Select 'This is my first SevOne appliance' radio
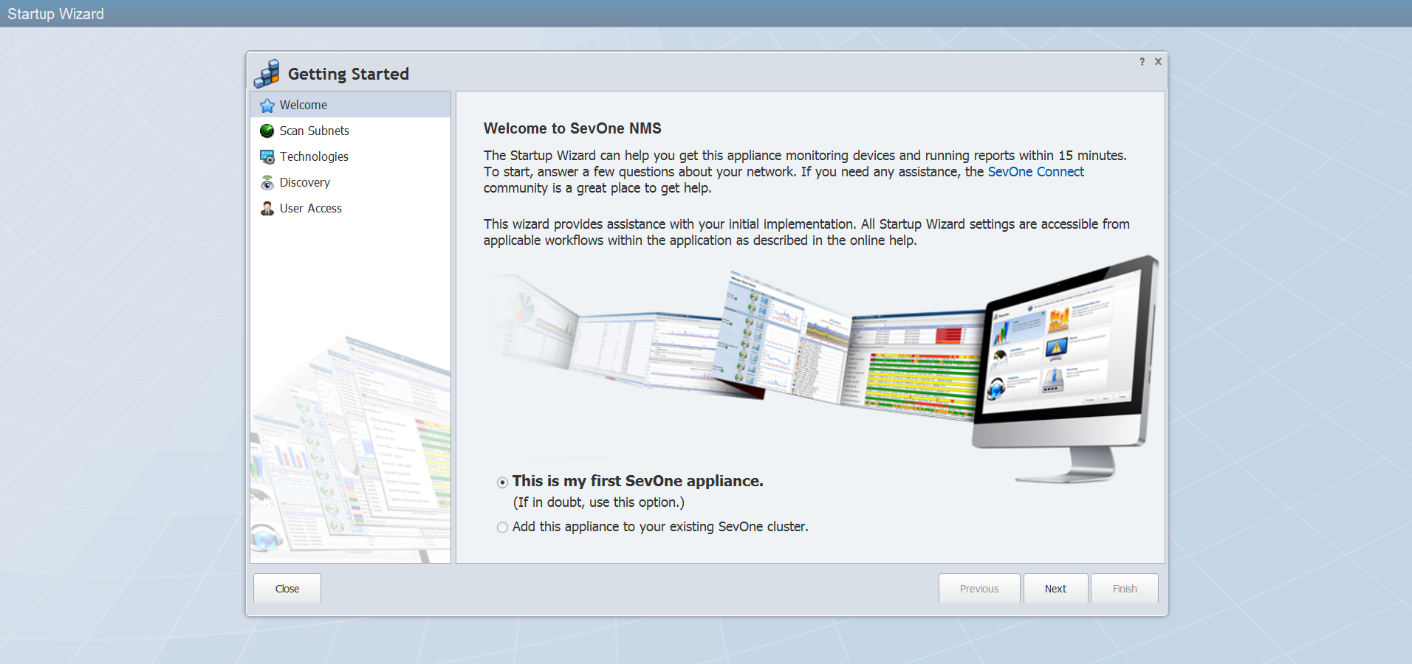The height and width of the screenshot is (664, 1412). tap(502, 483)
